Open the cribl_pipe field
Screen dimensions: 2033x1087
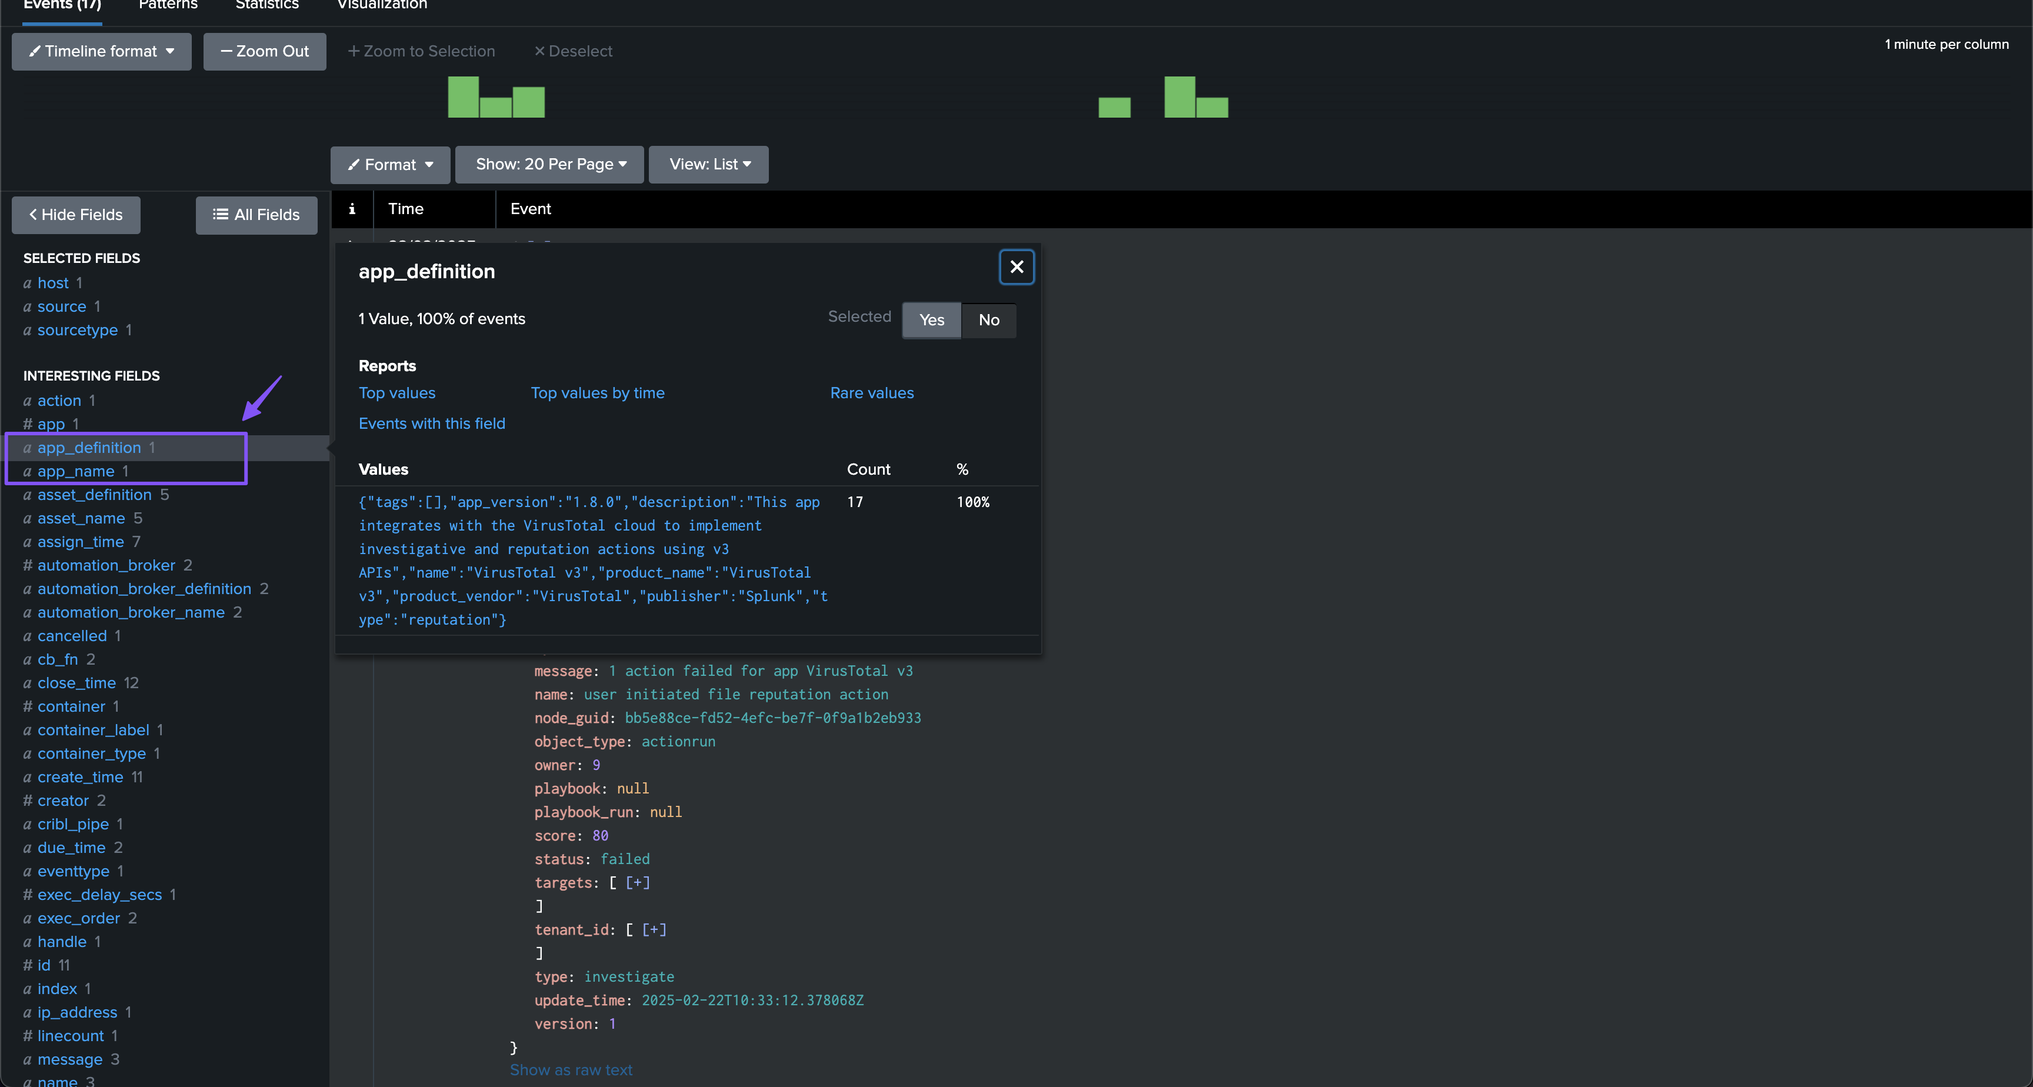[74, 824]
